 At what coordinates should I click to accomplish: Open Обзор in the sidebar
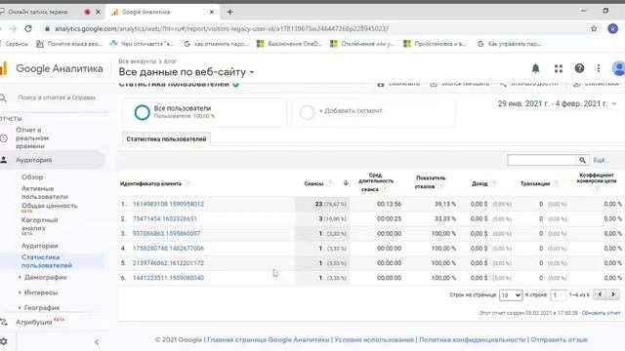pos(32,177)
